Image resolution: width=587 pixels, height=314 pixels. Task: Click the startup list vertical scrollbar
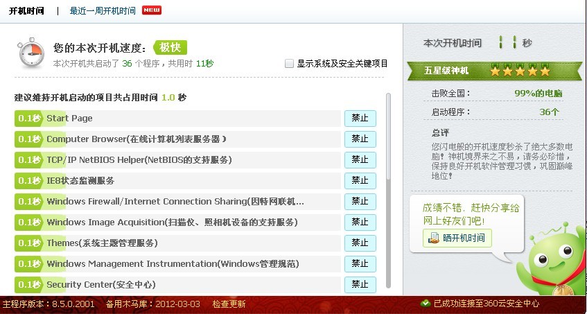click(388, 191)
